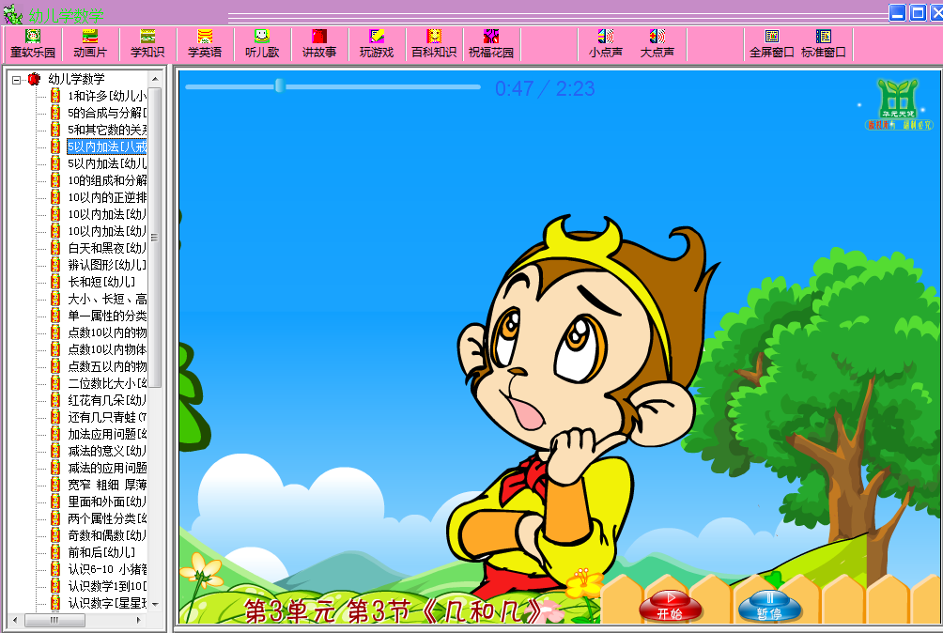Open lesson 奇数和偶数
Viewport: 943px width, 633px height.
106,535
